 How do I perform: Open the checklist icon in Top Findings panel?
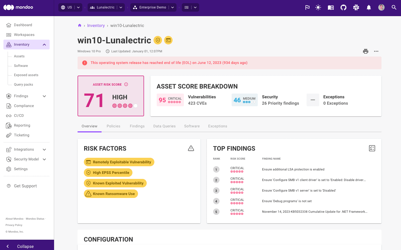pyautogui.click(x=372, y=148)
